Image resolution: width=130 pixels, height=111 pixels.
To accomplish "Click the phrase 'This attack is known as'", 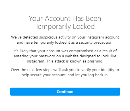I will click(66, 61).
